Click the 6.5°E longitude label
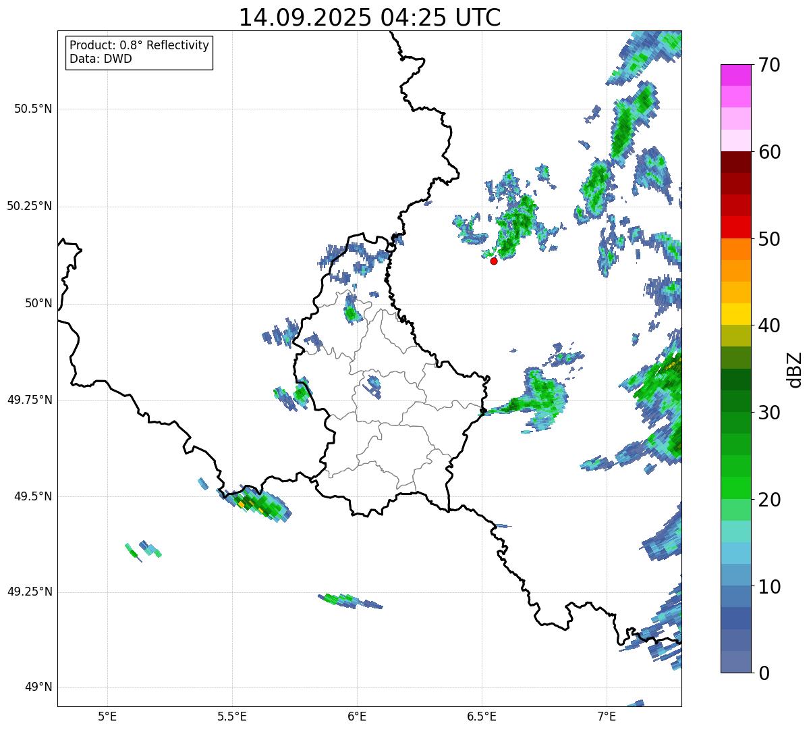The image size is (811, 730). pyautogui.click(x=482, y=716)
